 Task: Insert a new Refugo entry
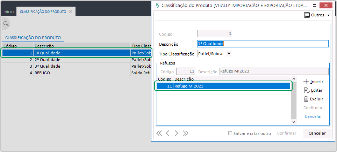coord(313,82)
